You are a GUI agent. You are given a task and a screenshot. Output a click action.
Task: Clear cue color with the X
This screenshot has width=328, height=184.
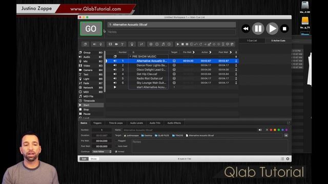(267, 130)
